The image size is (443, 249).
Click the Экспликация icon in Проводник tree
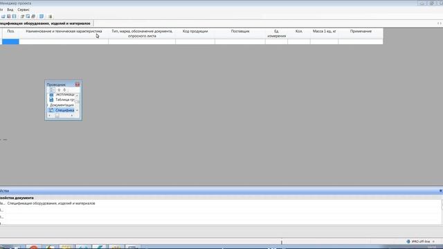point(51,95)
